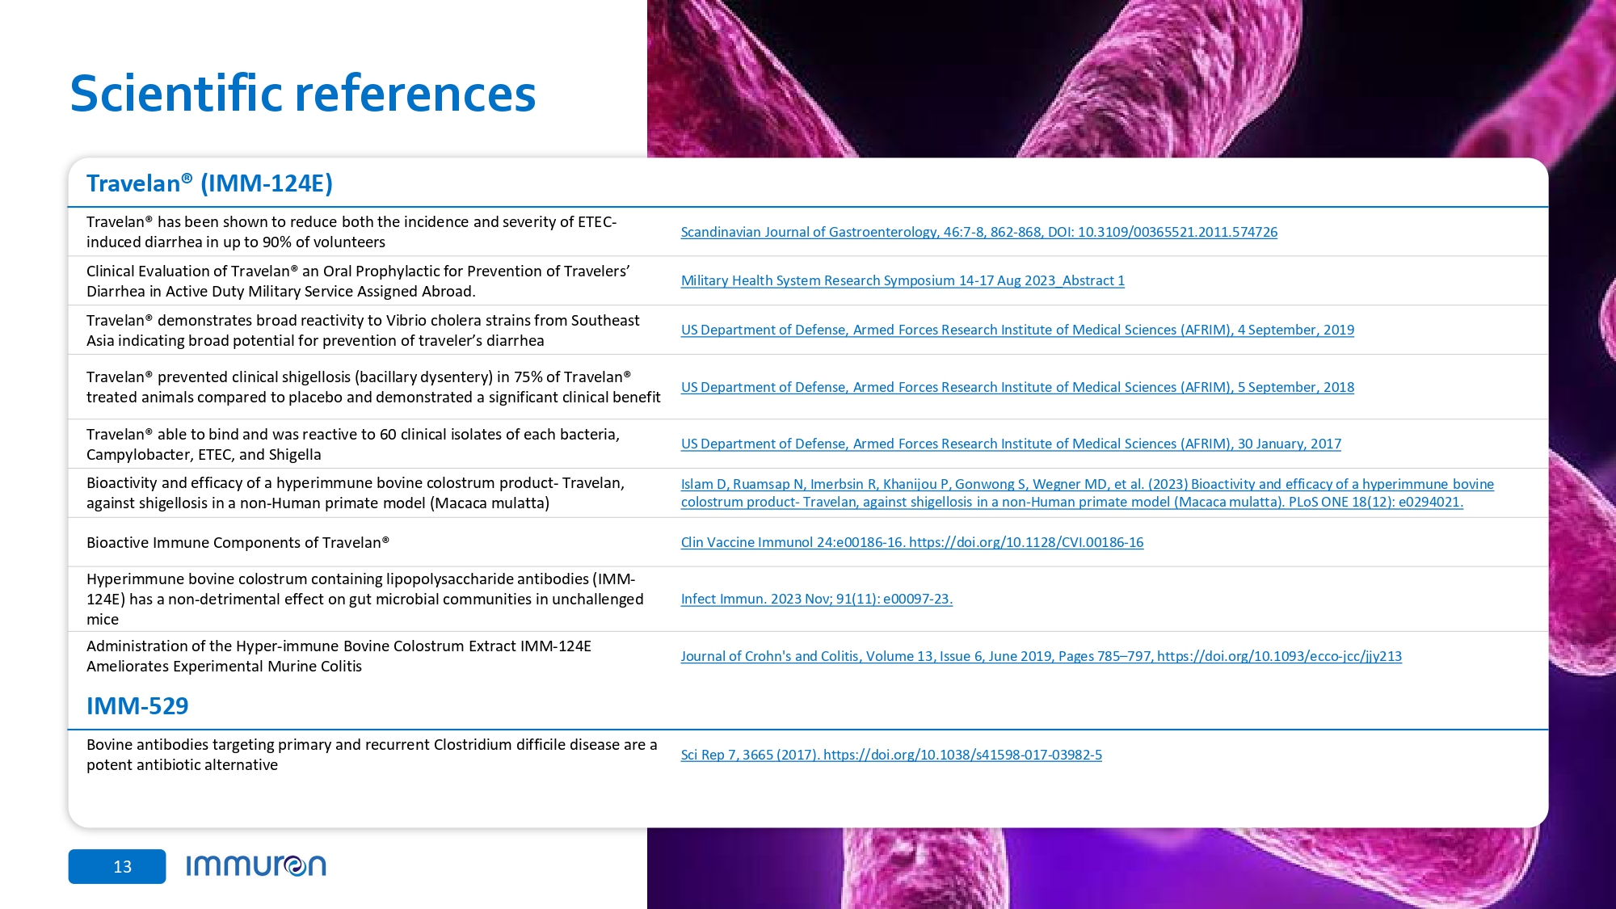The height and width of the screenshot is (909, 1616).
Task: Open AFRIM 4 September, 2019 reference link
Action: pos(1016,330)
